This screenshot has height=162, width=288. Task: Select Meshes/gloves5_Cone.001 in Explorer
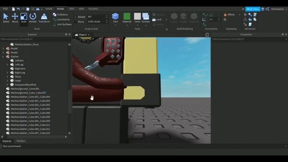pyautogui.click(x=25, y=89)
